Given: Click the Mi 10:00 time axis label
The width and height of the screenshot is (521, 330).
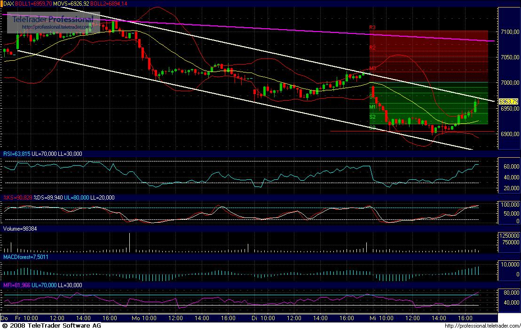Looking at the screenshot, I should (381, 318).
